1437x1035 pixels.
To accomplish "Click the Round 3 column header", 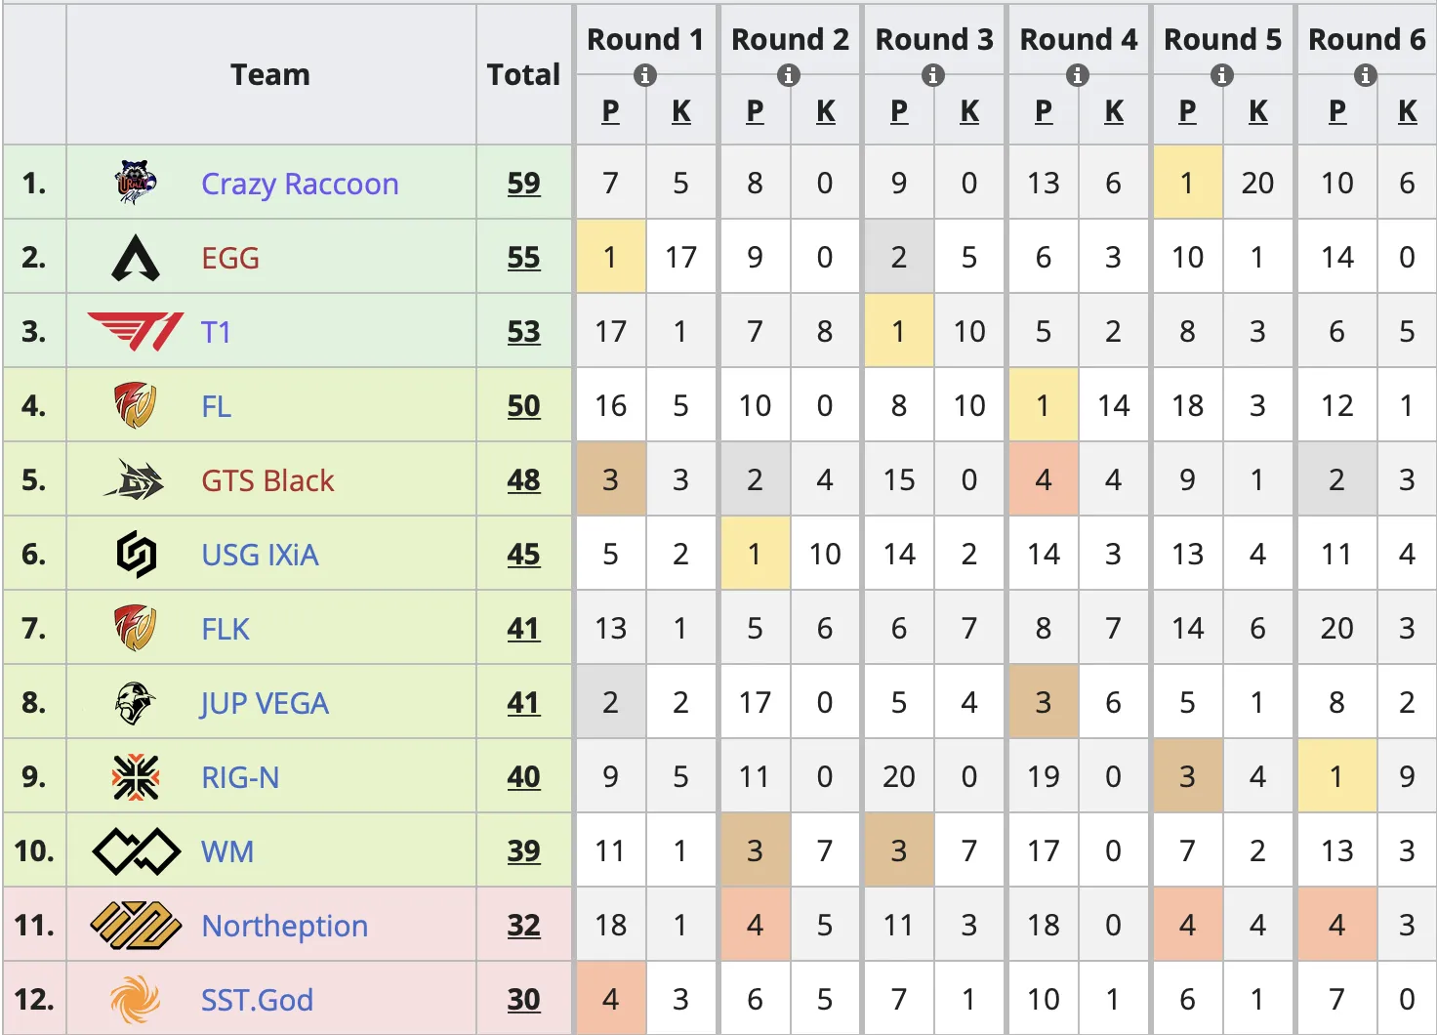I will 933,39.
